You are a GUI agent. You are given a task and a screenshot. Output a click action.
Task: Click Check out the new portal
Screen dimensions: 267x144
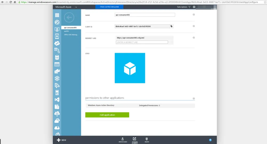tap(109, 7)
